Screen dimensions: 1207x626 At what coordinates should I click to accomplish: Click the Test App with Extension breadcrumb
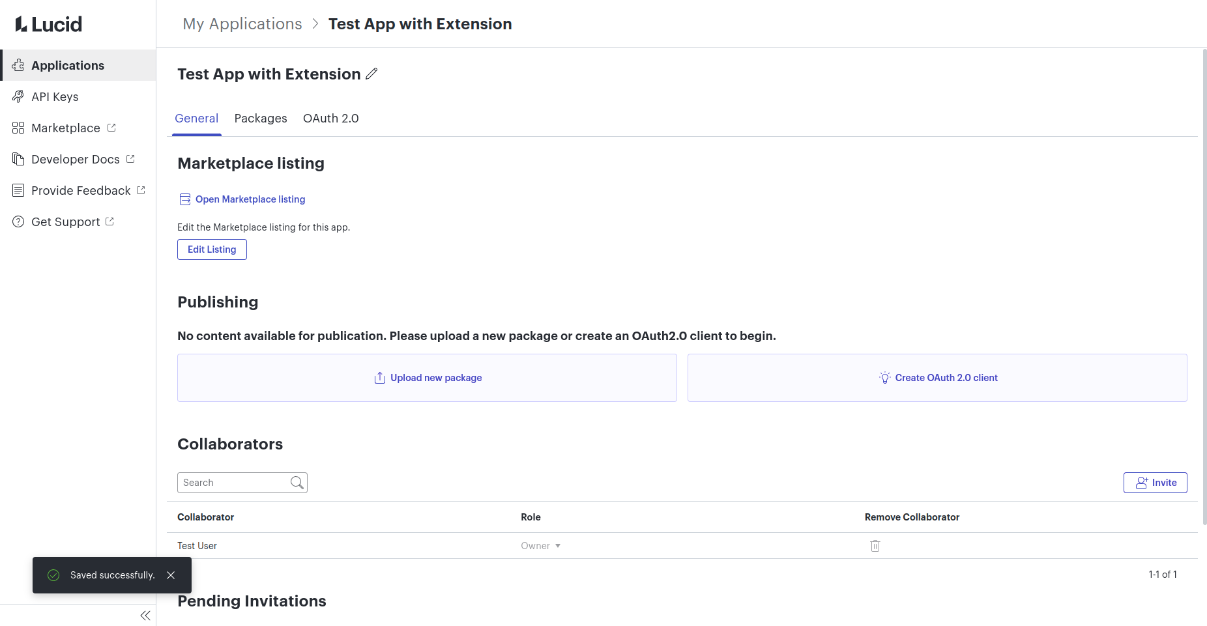point(420,24)
